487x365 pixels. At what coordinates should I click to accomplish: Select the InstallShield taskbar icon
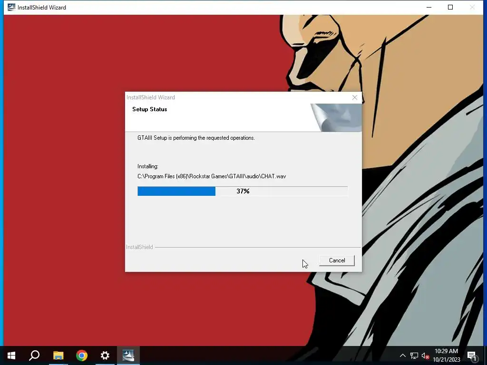point(128,355)
